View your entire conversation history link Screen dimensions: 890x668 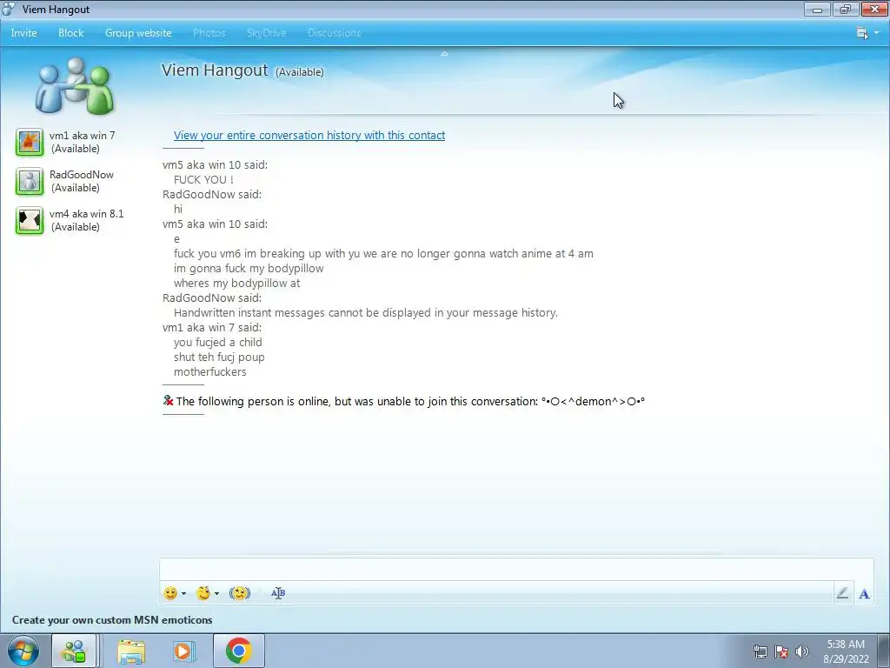[x=309, y=135]
